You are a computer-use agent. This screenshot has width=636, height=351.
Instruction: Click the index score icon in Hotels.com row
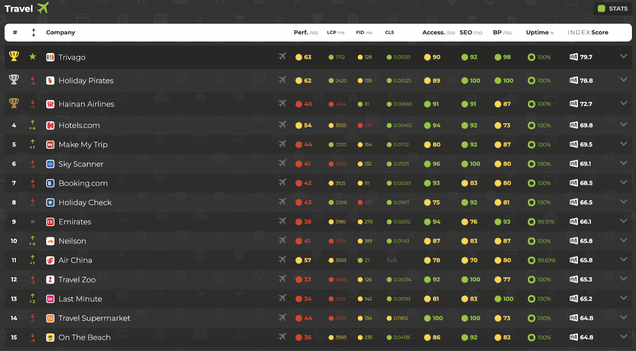tap(573, 125)
